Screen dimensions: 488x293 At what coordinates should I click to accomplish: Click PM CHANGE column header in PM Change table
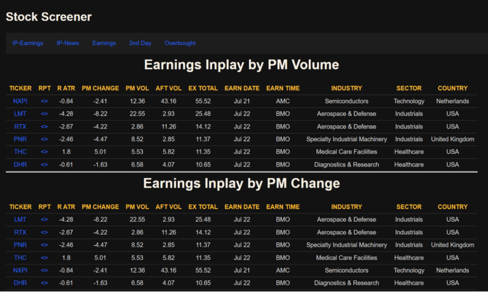[100, 207]
